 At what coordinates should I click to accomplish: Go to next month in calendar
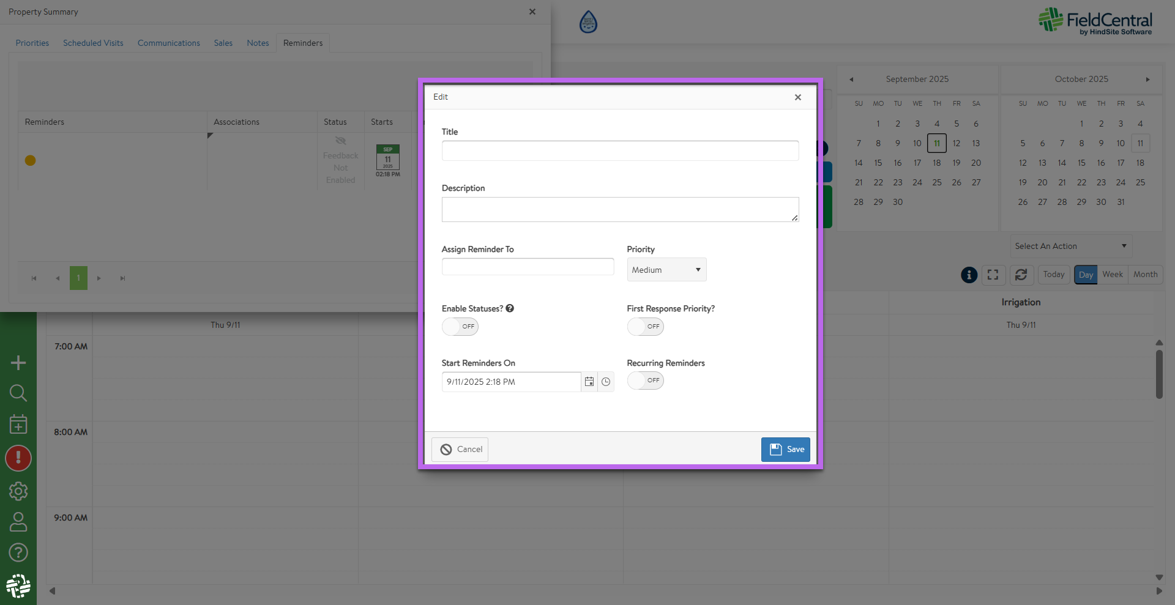tap(1147, 80)
